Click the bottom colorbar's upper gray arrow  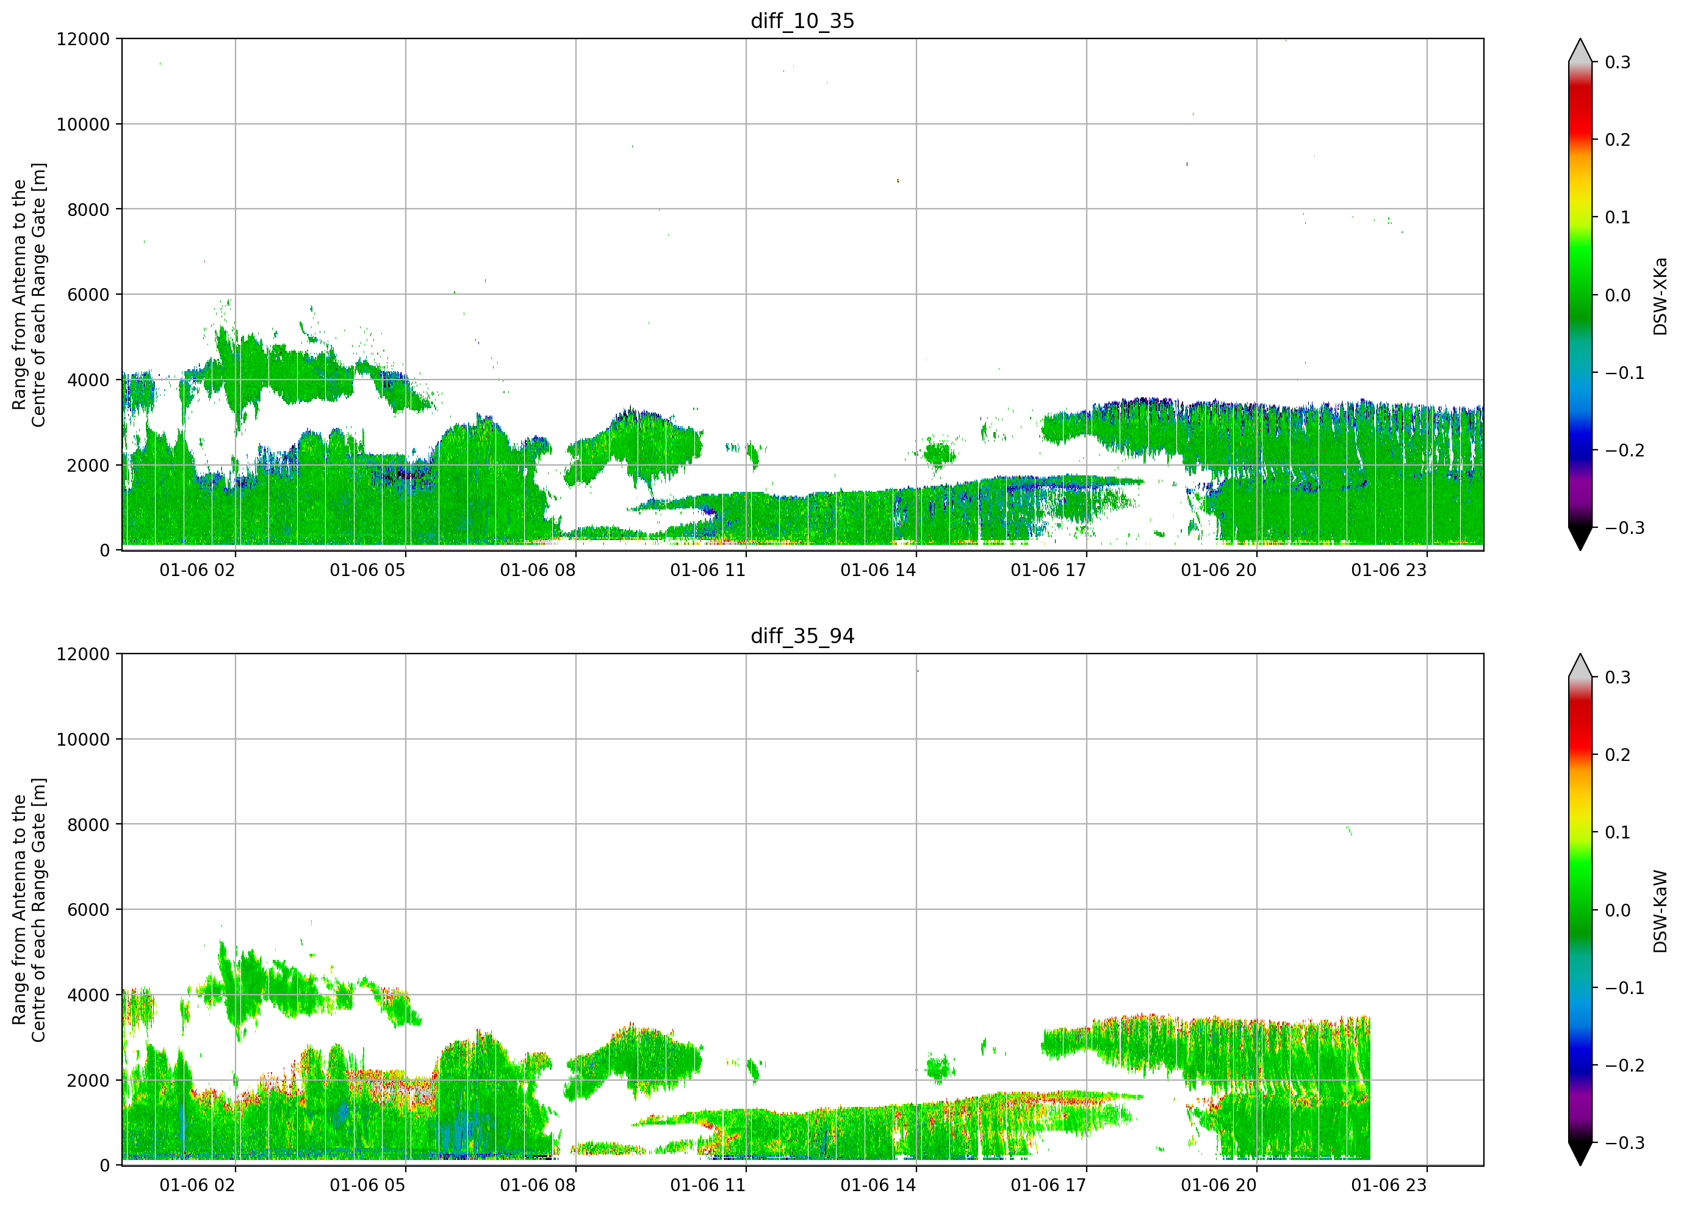[x=1580, y=666]
